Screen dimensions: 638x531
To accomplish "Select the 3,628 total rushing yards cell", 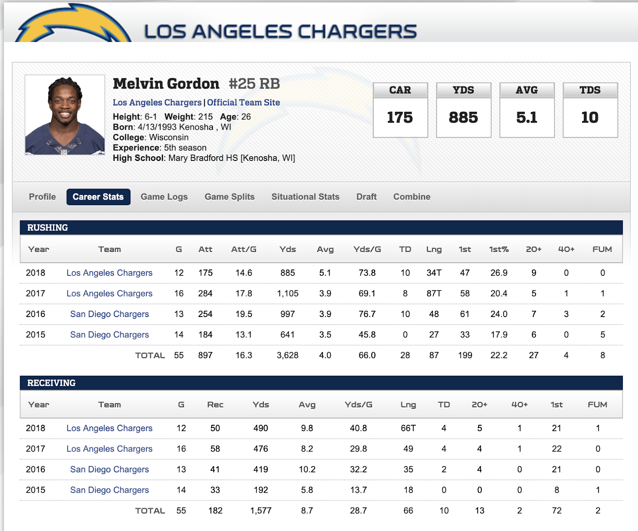I will pos(288,356).
